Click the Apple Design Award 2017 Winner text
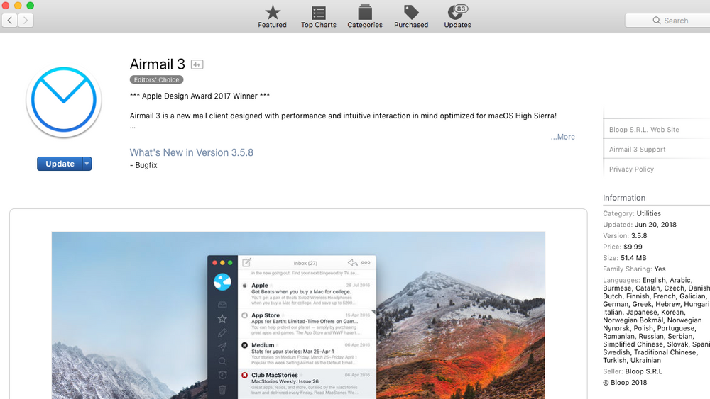710x399 pixels. (x=200, y=96)
